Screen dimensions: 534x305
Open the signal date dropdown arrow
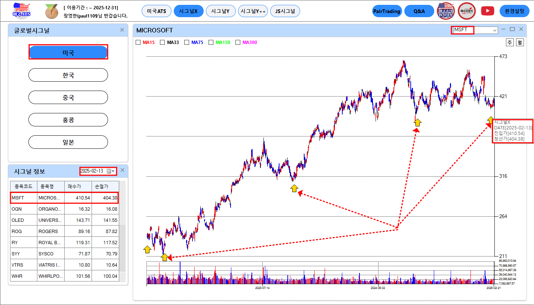click(113, 171)
